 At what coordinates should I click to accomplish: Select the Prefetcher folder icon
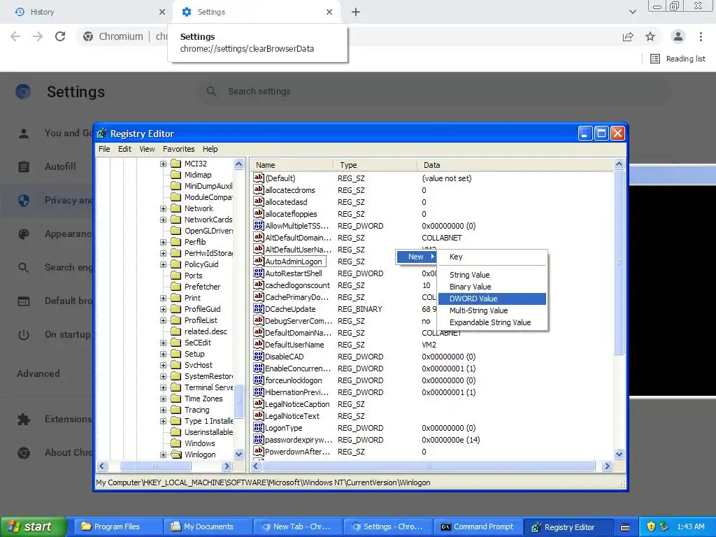pos(176,286)
